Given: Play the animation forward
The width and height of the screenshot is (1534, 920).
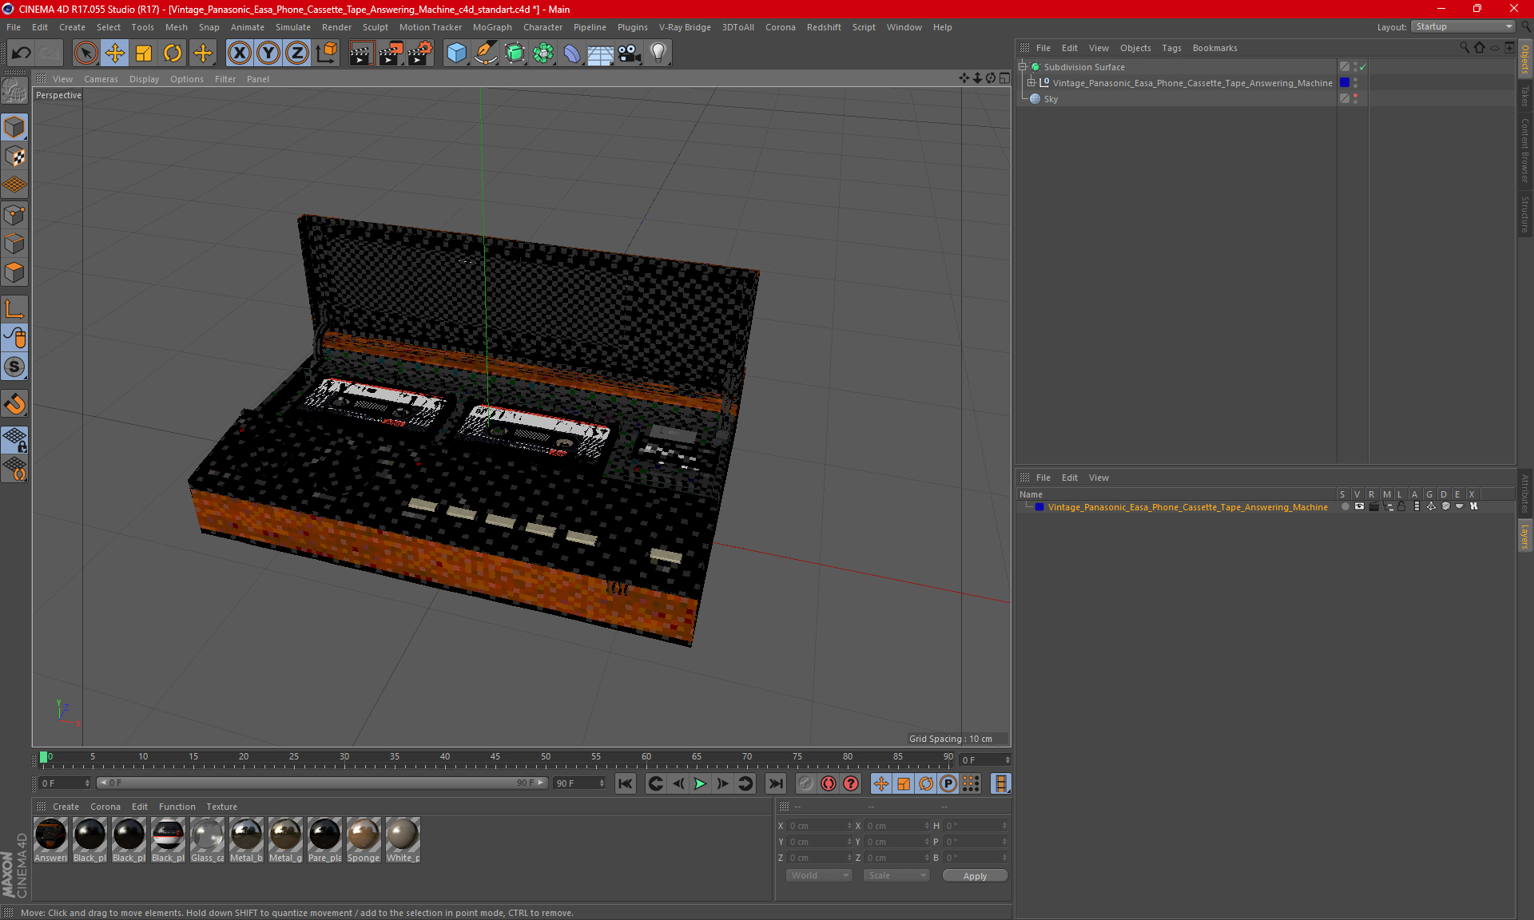Looking at the screenshot, I should [x=700, y=783].
